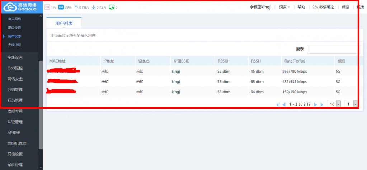Go to the next page of results

316,104
